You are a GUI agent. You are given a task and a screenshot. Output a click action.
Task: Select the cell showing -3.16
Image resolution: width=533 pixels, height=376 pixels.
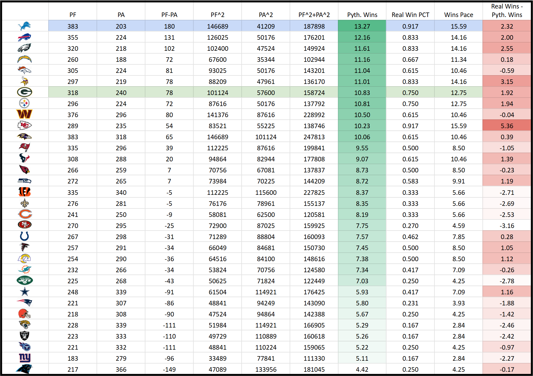coord(507,225)
